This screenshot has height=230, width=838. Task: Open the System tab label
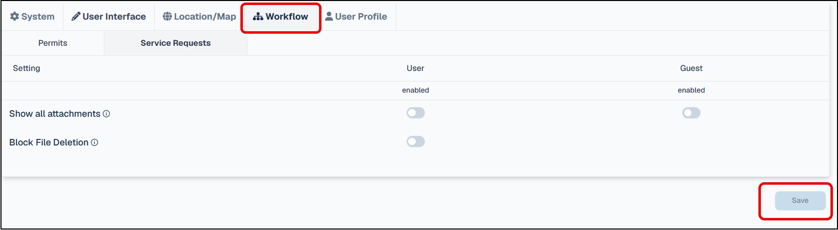[x=38, y=16]
